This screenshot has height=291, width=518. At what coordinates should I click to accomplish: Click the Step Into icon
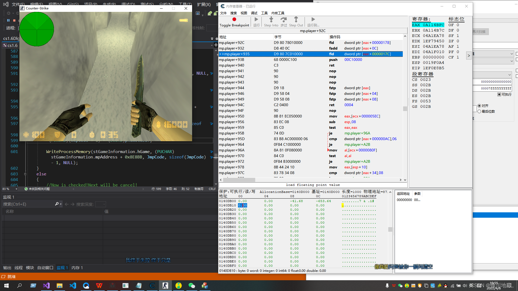[x=271, y=19]
